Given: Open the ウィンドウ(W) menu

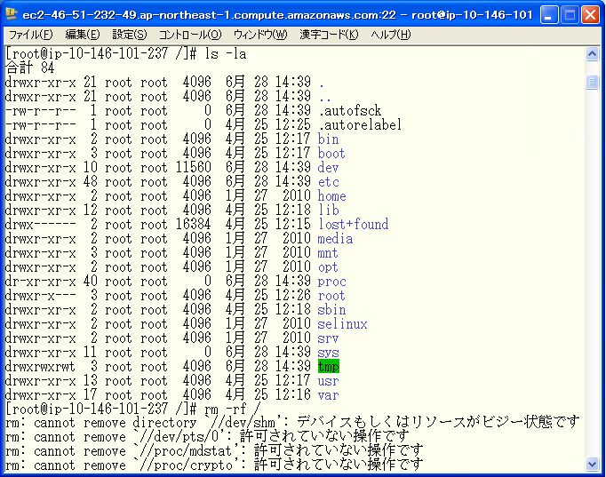Looking at the screenshot, I should pyautogui.click(x=260, y=35).
